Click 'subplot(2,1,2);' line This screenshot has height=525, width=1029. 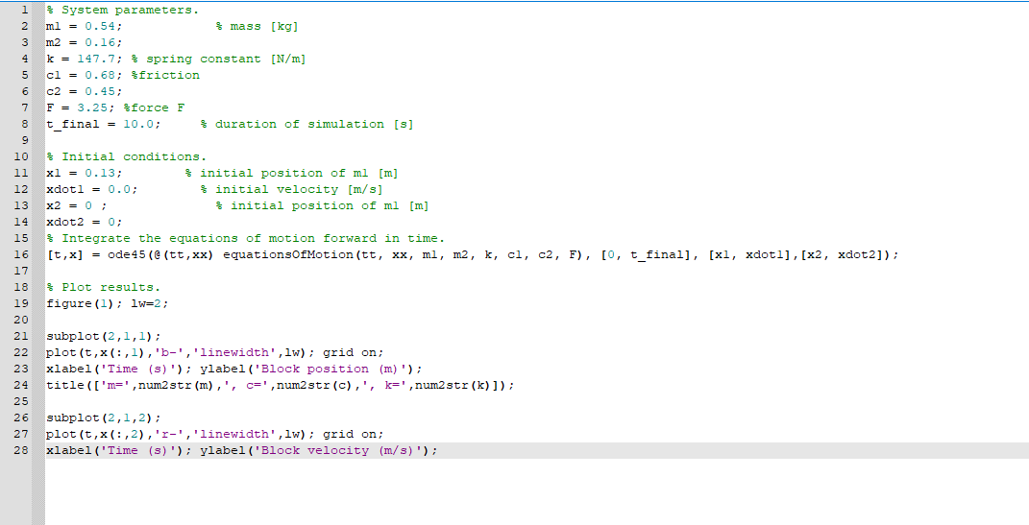103,418
